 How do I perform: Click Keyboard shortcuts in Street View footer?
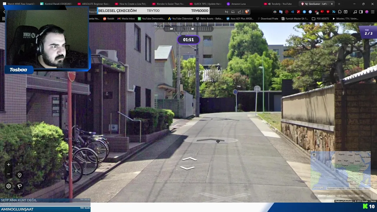point(344,201)
